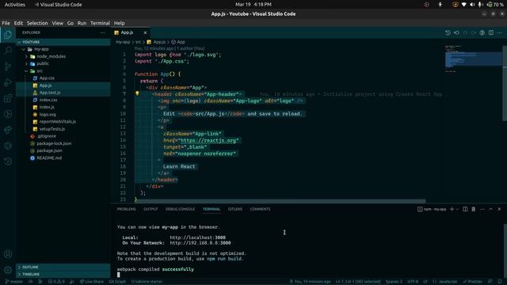This screenshot has height=285, width=507.
Task: Open the Run and Debug view
Action: pyautogui.click(x=8, y=82)
